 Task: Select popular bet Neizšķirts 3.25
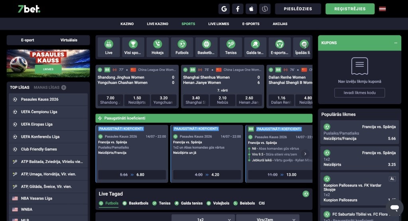(x=360, y=159)
